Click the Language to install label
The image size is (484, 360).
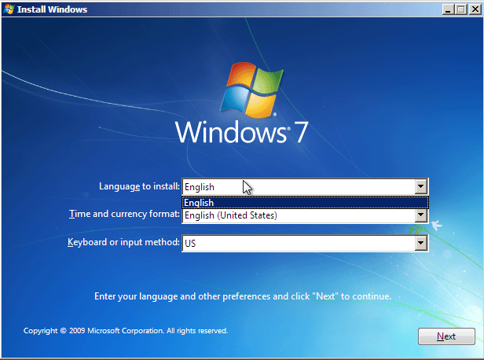[x=139, y=186]
